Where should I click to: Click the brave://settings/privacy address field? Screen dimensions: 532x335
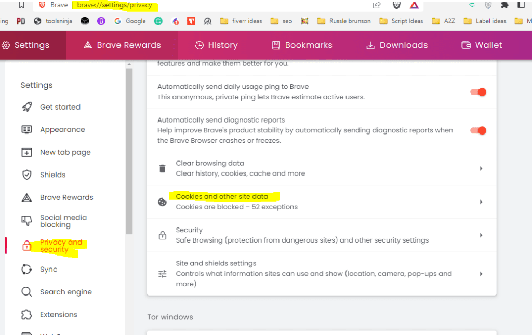[x=114, y=5]
